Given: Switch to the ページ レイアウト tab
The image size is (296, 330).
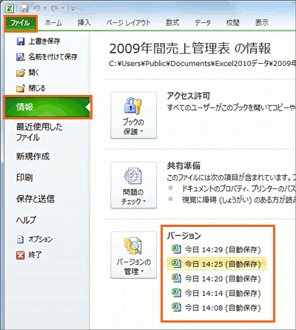Looking at the screenshot, I should [x=128, y=23].
